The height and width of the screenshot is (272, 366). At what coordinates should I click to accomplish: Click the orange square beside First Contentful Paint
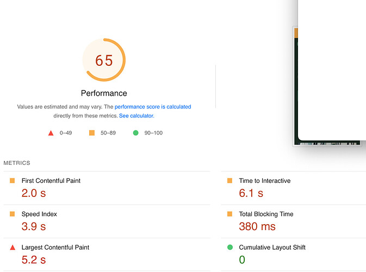pos(13,181)
